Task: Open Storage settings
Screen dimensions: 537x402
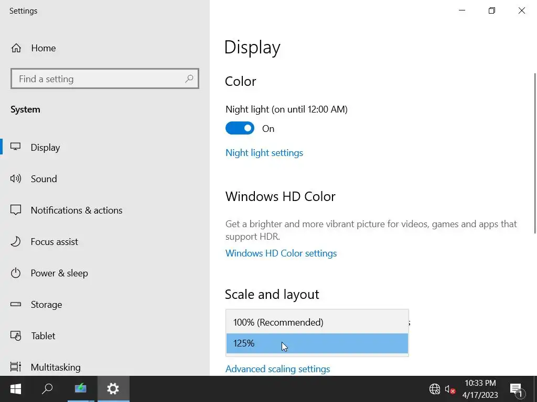Action: point(105,305)
